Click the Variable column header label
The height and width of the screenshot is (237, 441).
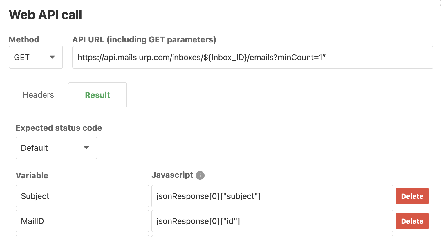click(32, 175)
